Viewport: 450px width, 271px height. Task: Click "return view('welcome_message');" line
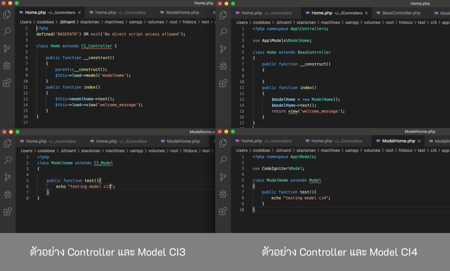point(308,111)
